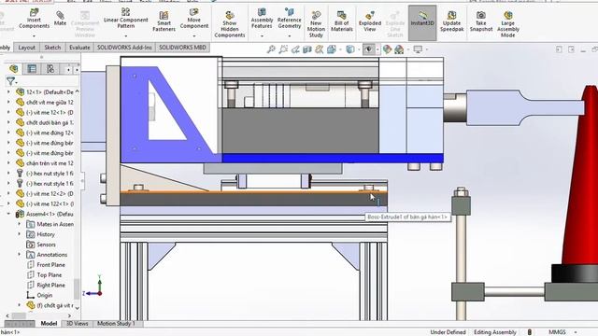
Task: Click the View Settings monitor icon
Action: point(418,49)
